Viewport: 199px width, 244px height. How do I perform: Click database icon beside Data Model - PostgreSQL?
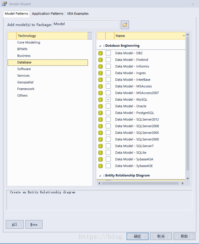(101, 113)
